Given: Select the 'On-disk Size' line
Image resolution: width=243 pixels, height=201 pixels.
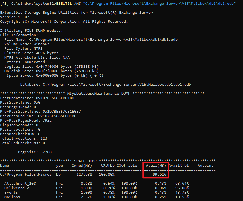Looking at the screenshot, I should pyautogui.click(x=52, y=71).
